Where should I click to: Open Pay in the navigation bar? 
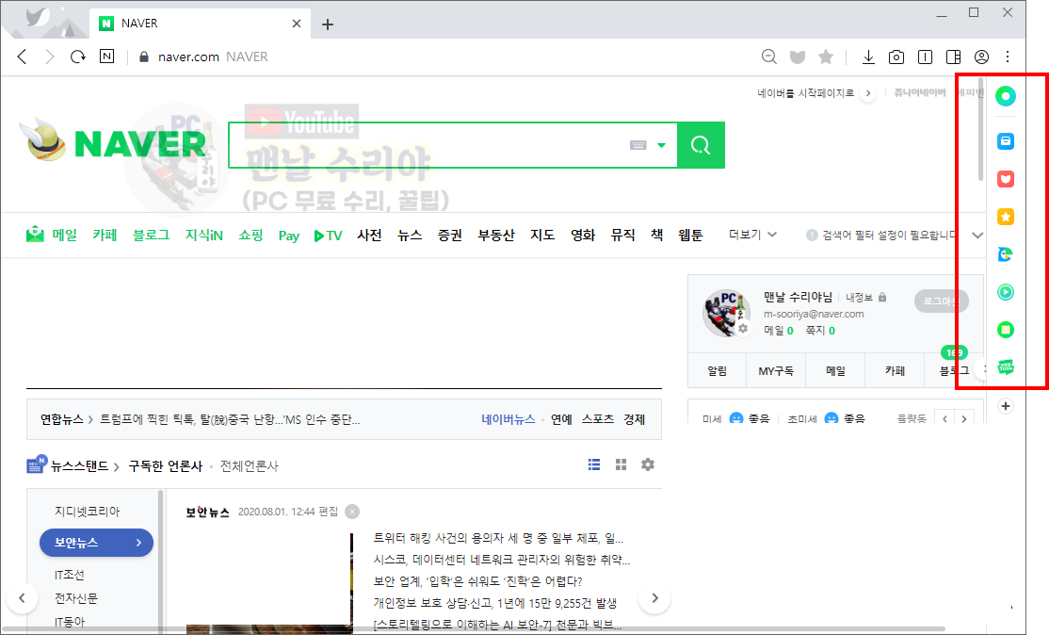289,236
